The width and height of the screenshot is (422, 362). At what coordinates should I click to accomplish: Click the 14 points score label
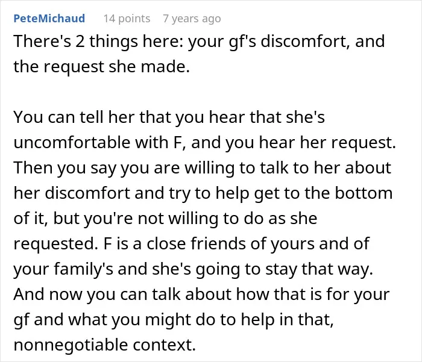[x=127, y=19]
